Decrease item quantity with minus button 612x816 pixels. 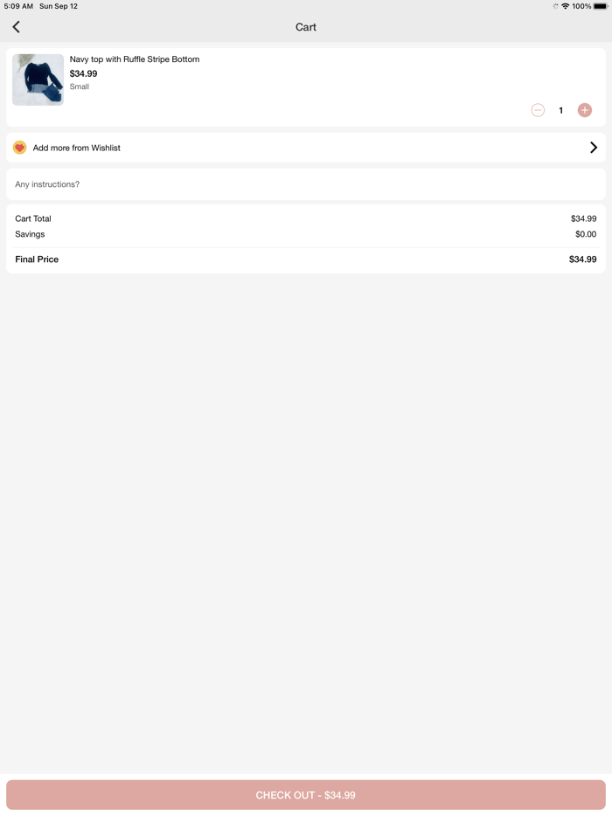[x=538, y=110]
